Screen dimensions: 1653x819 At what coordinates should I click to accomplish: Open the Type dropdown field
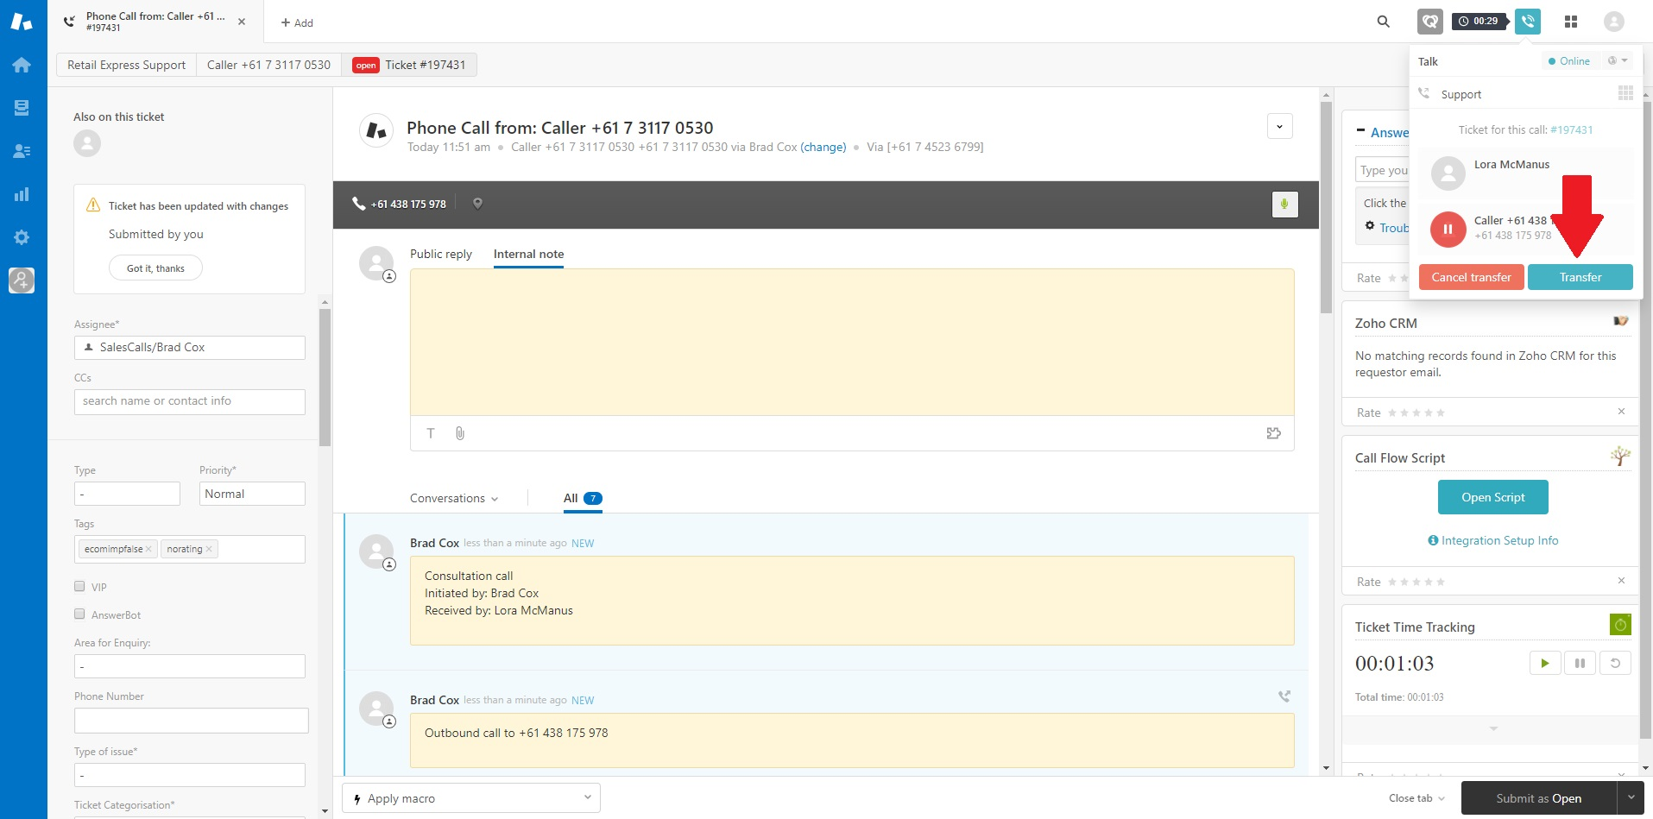point(127,494)
